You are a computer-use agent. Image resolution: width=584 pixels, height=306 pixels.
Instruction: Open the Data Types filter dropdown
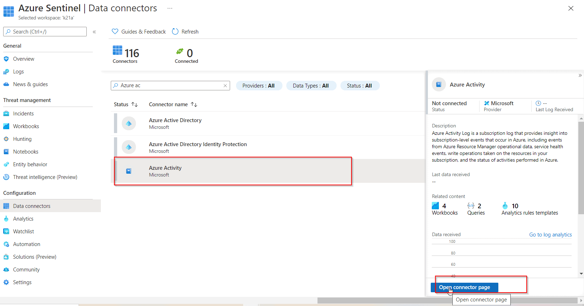tap(311, 86)
